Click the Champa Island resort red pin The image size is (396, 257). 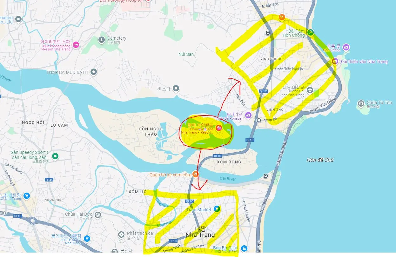pyautogui.click(x=218, y=128)
